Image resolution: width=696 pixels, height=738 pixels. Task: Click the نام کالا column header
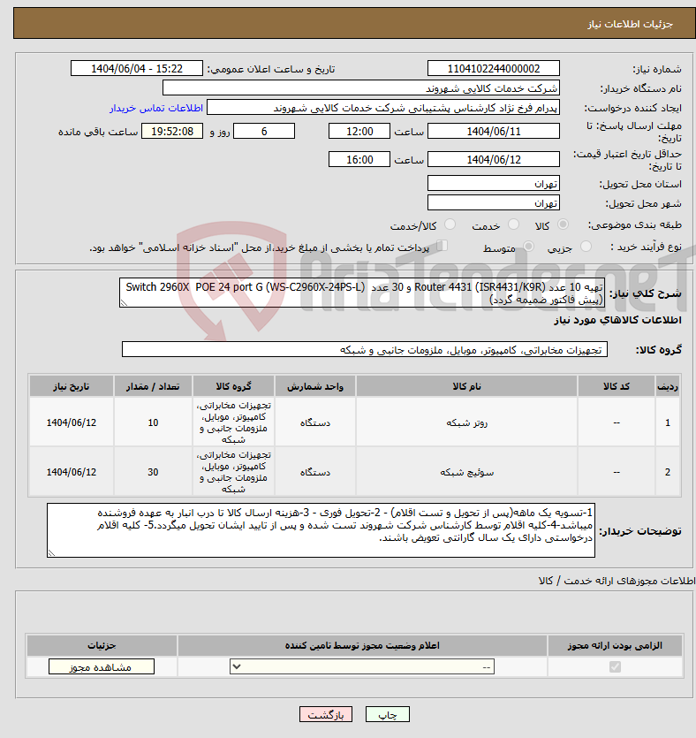point(466,386)
